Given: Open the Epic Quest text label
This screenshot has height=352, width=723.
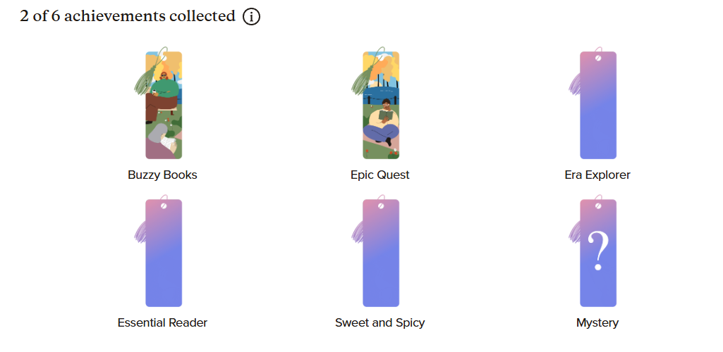Looking at the screenshot, I should click(380, 175).
